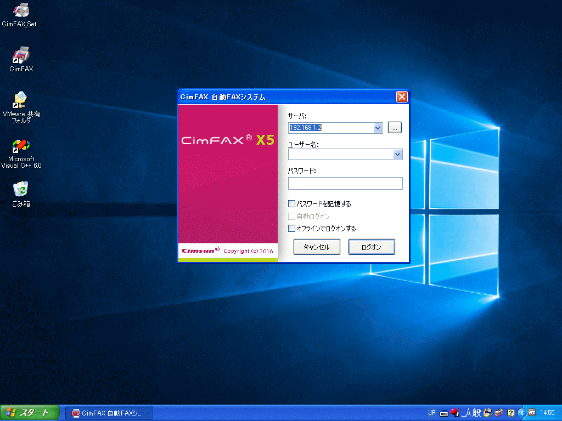Click the red IME pen icon

tap(455, 413)
